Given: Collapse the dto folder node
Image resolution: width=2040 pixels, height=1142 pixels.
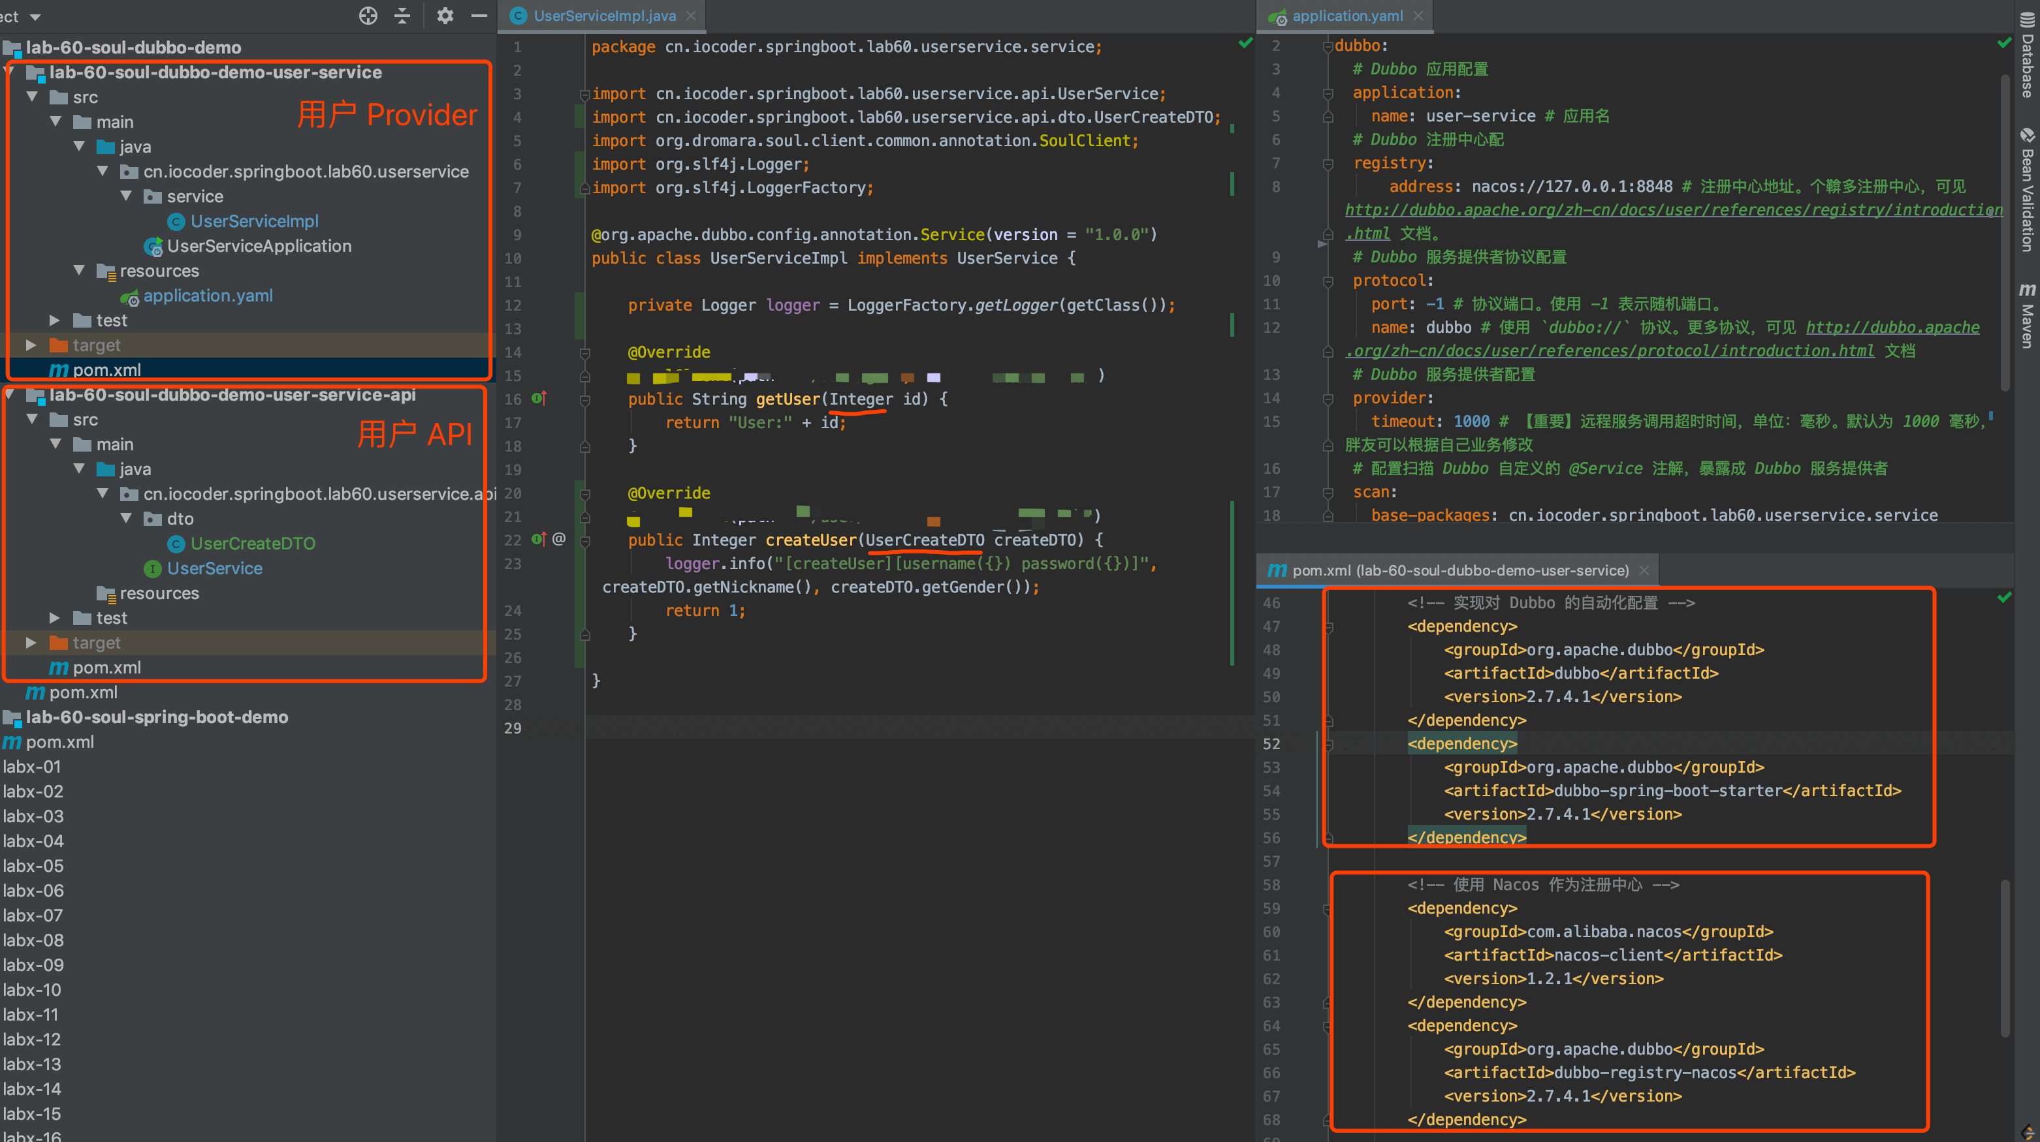Looking at the screenshot, I should click(x=126, y=518).
